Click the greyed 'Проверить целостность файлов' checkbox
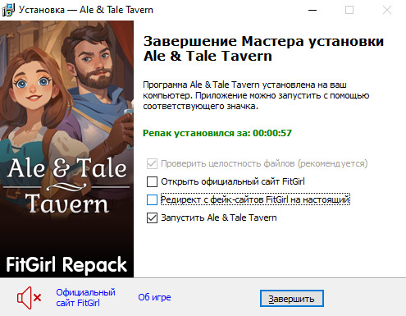The image size is (406, 316). coord(152,163)
